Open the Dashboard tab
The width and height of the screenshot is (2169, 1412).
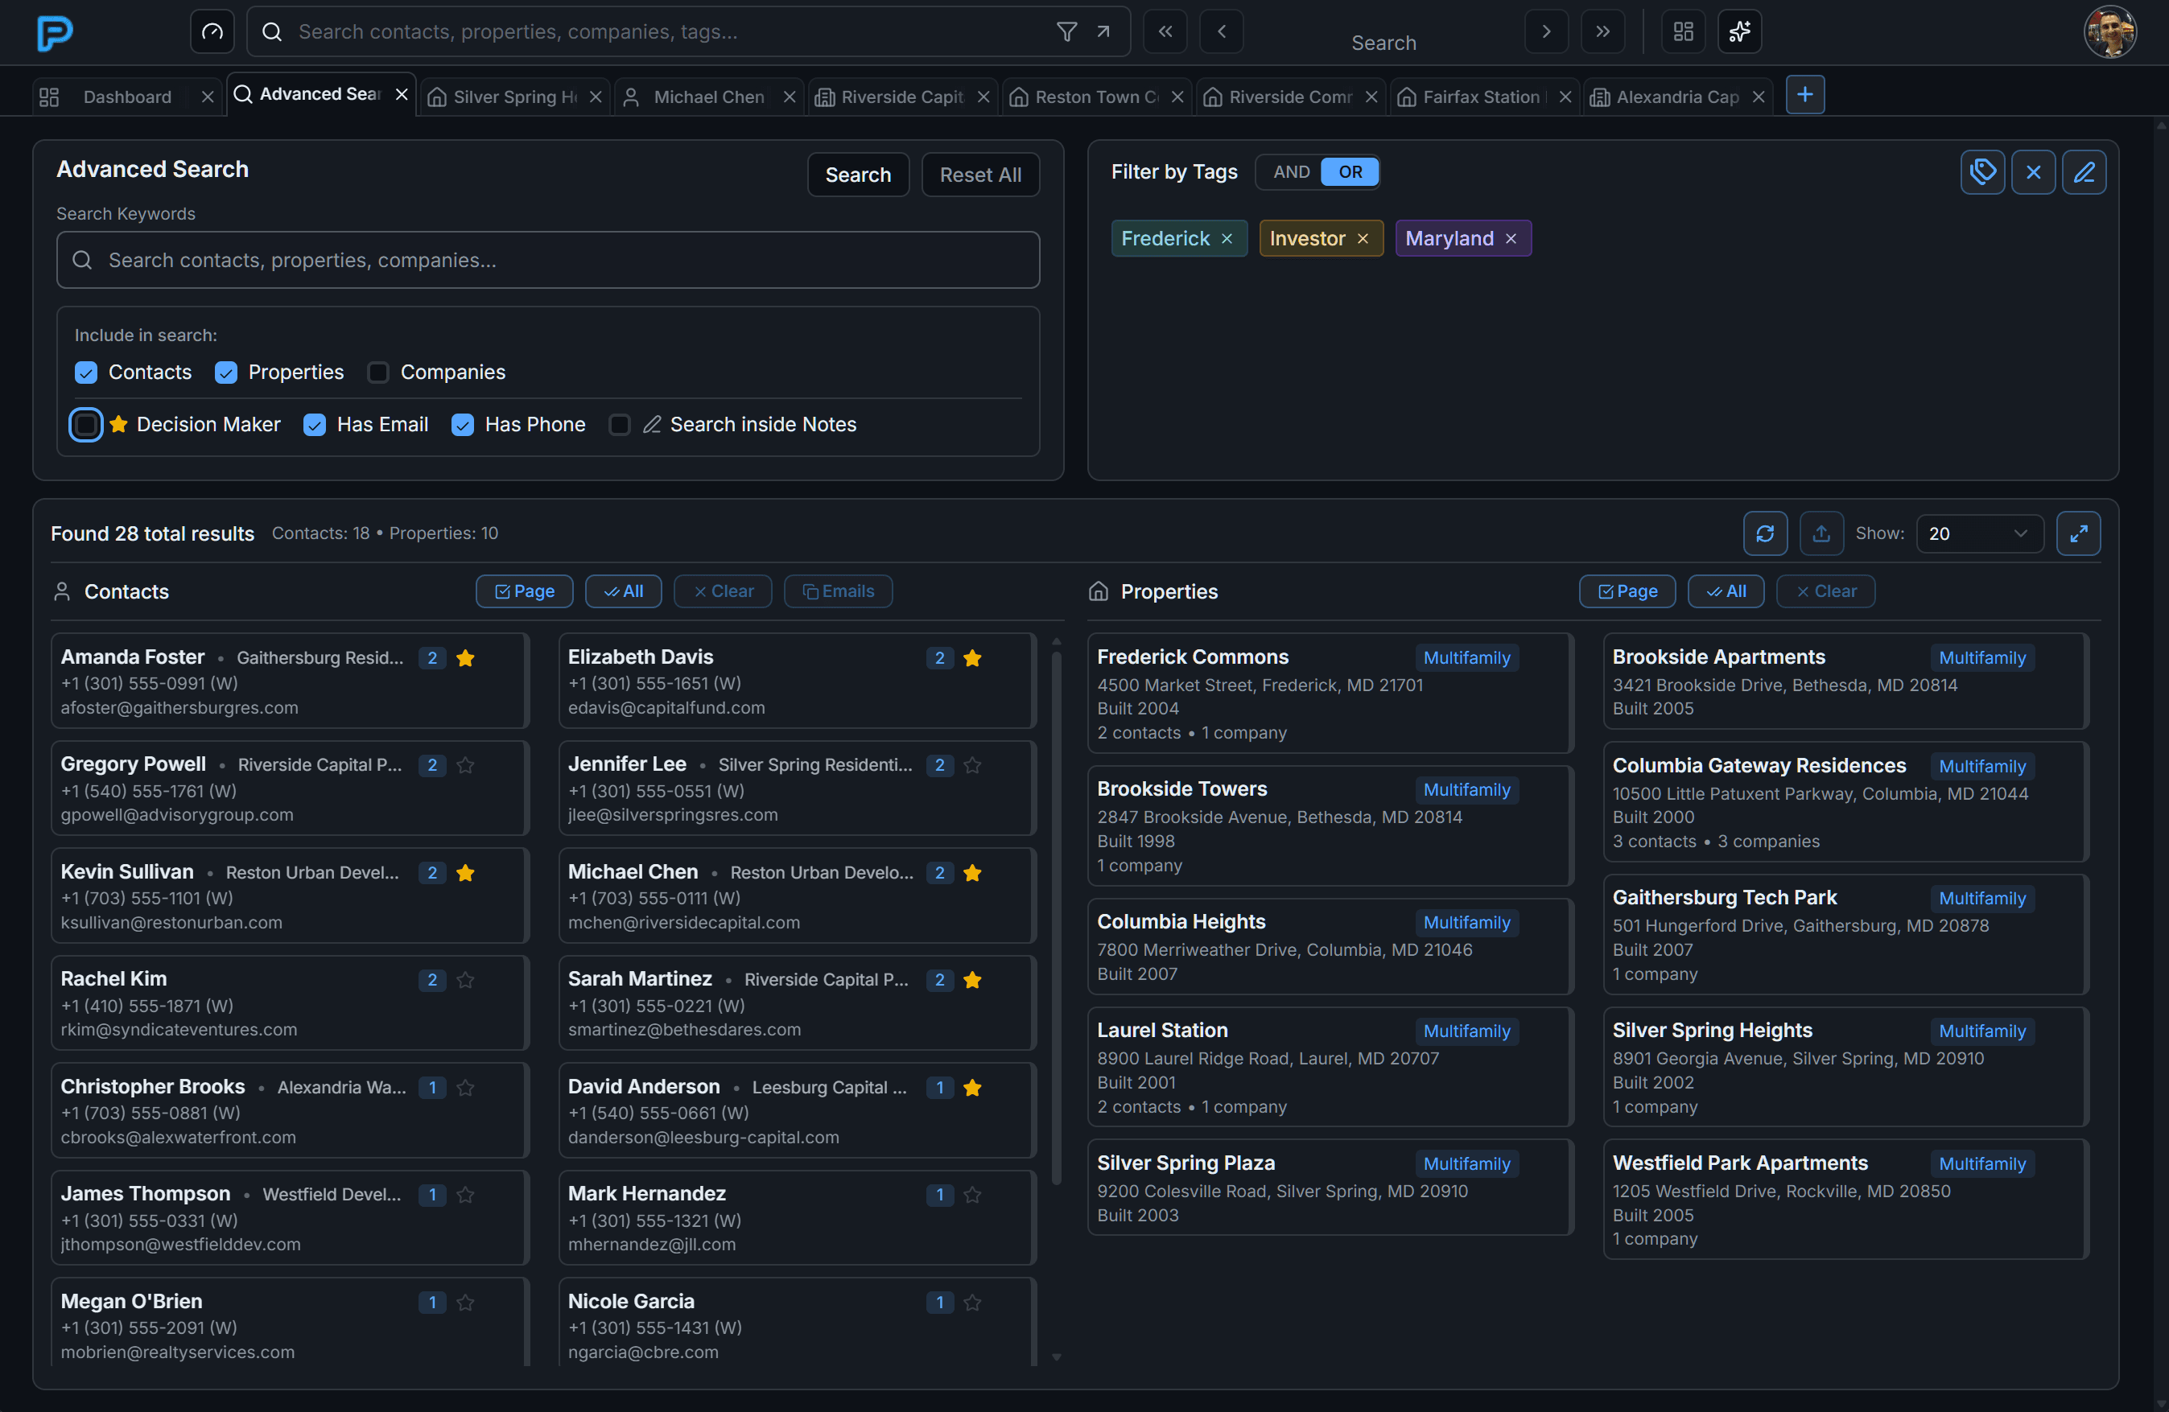(x=126, y=97)
